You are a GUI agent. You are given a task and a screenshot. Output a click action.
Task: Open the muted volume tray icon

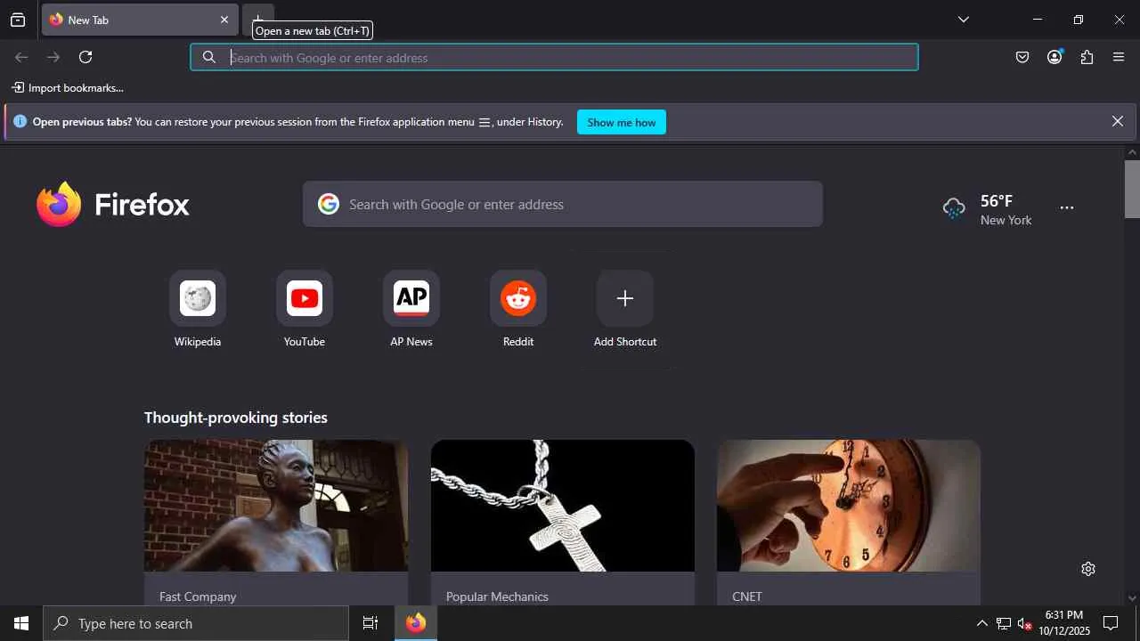click(1025, 623)
